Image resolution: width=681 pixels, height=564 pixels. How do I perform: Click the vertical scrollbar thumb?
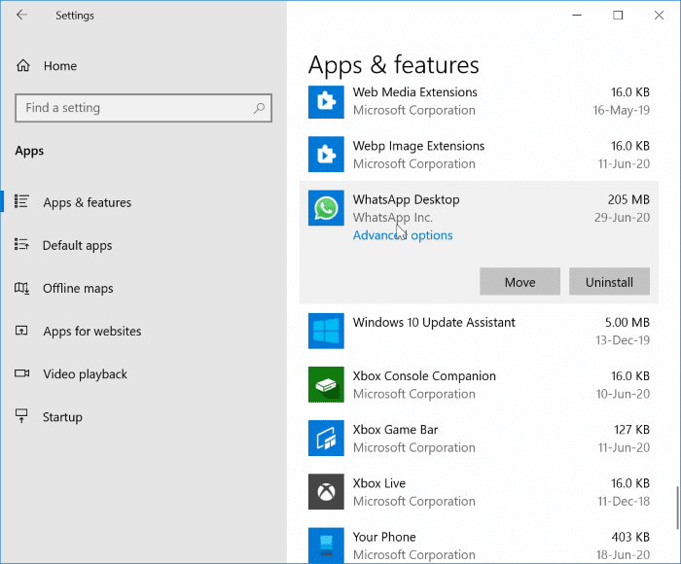[x=677, y=509]
